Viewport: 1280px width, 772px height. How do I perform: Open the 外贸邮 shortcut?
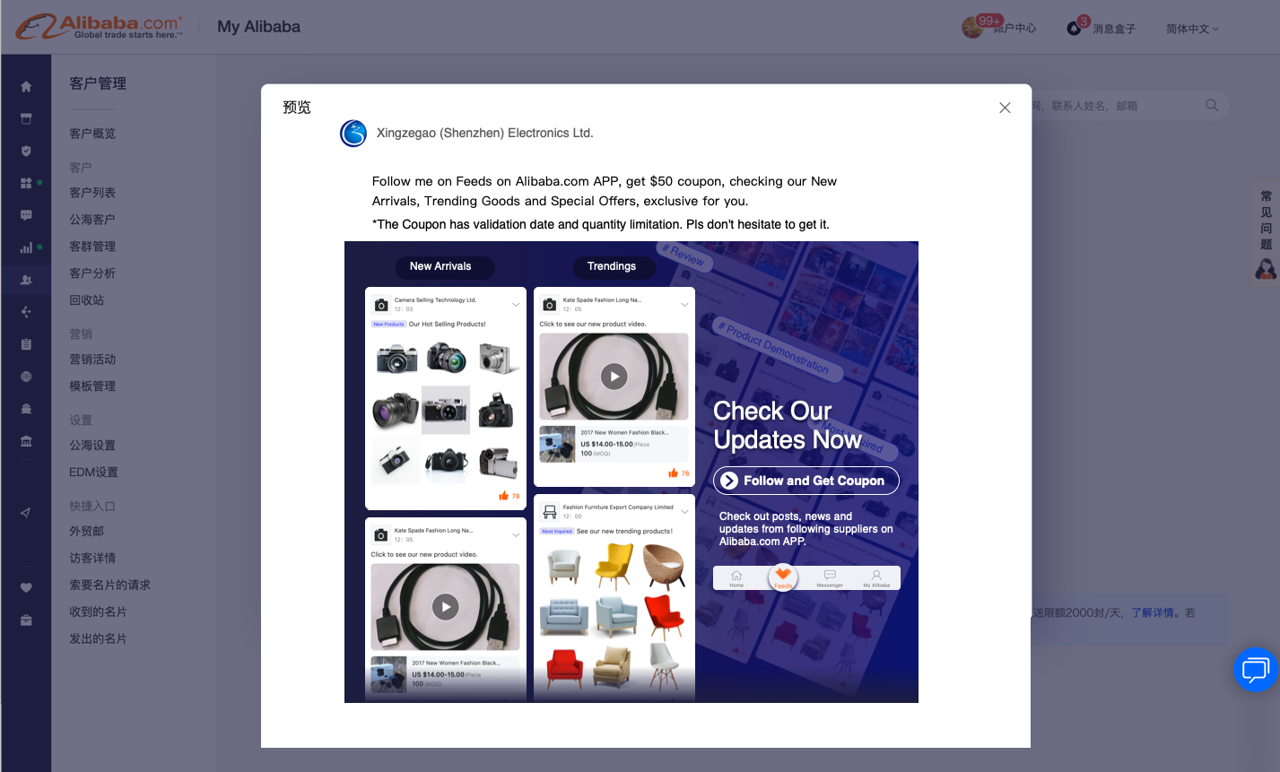[x=87, y=532]
